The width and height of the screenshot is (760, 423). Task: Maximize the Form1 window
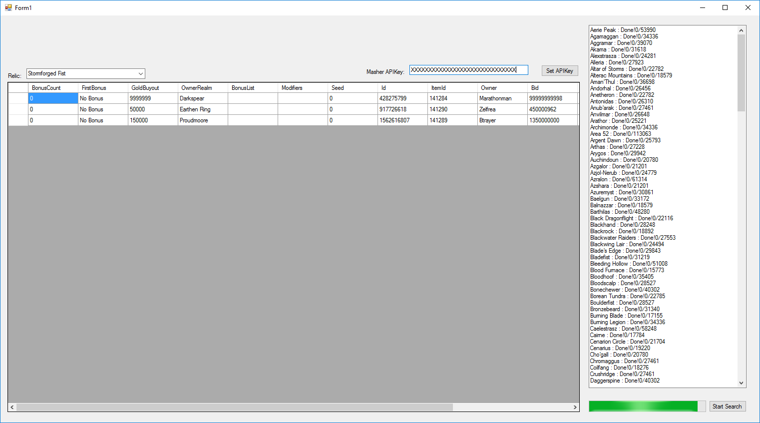click(x=725, y=7)
